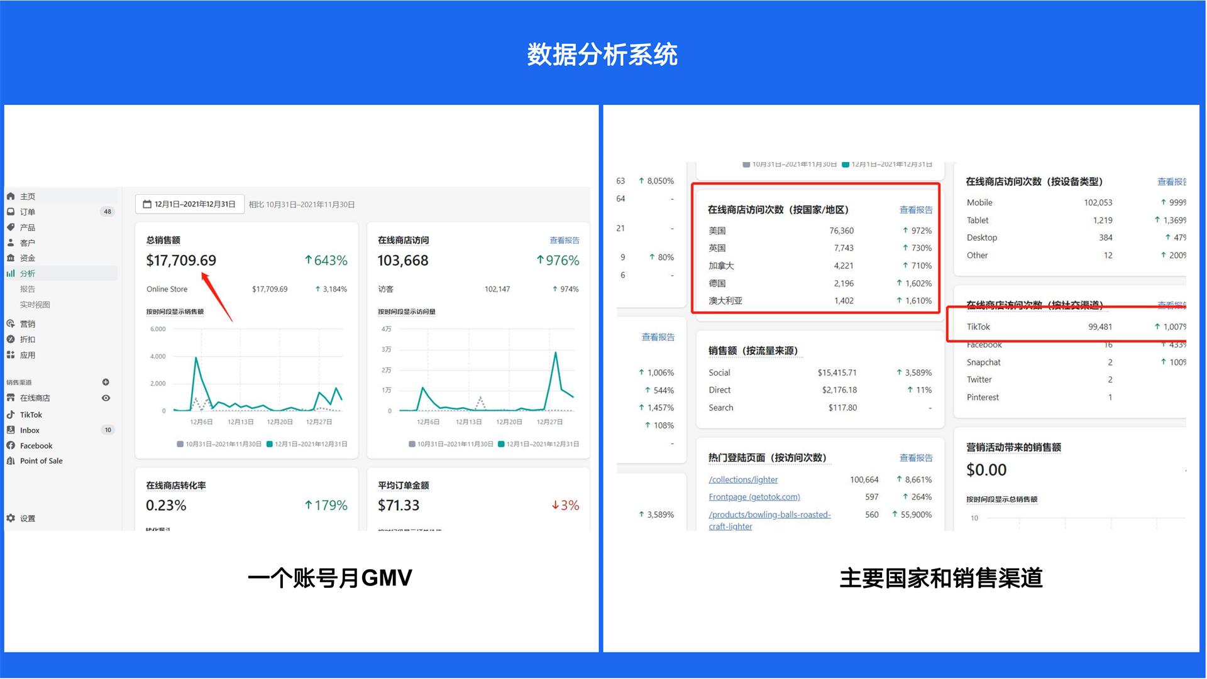Add sales channel with plus icon
1207x679 pixels.
(x=106, y=382)
